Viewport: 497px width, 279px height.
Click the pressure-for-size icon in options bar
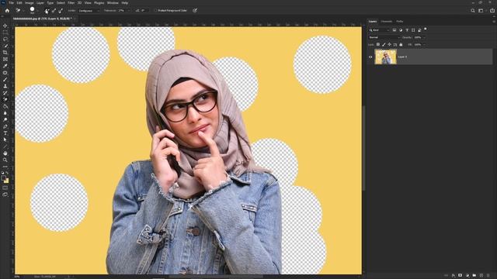[195, 10]
